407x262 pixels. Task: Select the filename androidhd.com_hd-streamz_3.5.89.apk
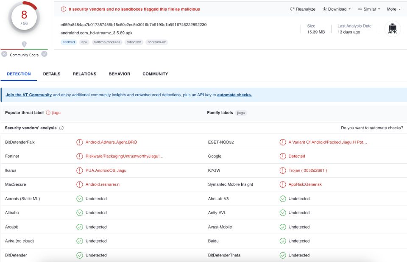click(x=96, y=33)
